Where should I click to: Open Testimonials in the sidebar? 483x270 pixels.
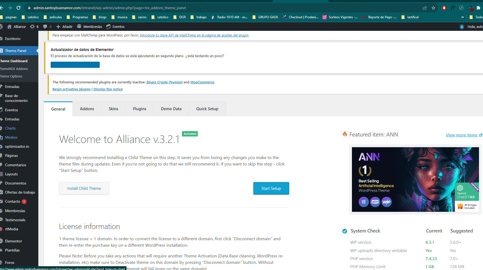(15, 220)
